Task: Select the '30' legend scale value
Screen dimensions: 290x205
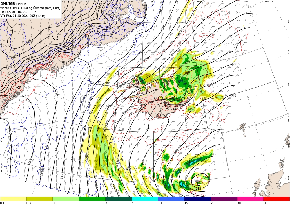Action: (239, 203)
